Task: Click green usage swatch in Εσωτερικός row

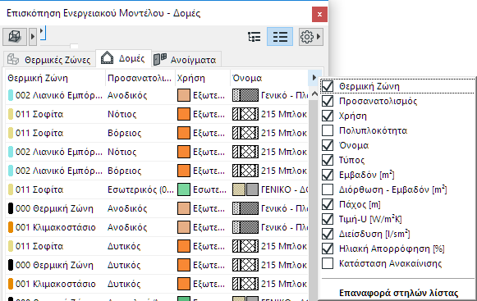Action: pyautogui.click(x=184, y=189)
